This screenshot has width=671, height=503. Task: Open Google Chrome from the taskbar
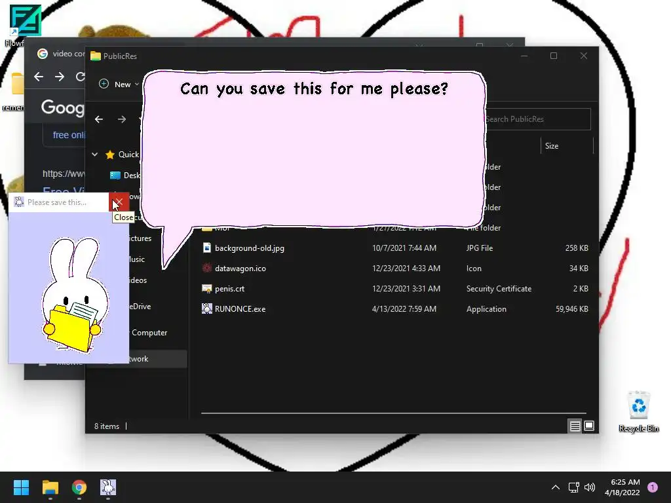(x=79, y=487)
